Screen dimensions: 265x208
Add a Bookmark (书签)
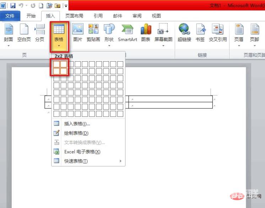200,33
